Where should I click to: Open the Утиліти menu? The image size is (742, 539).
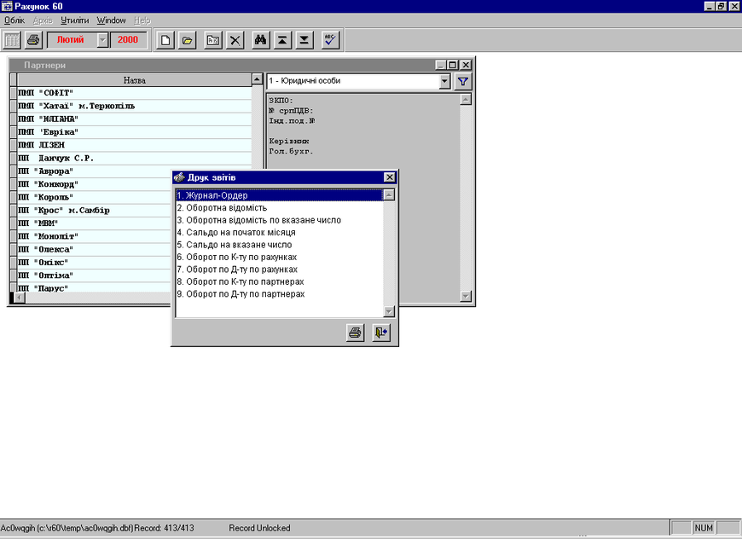pyautogui.click(x=75, y=20)
